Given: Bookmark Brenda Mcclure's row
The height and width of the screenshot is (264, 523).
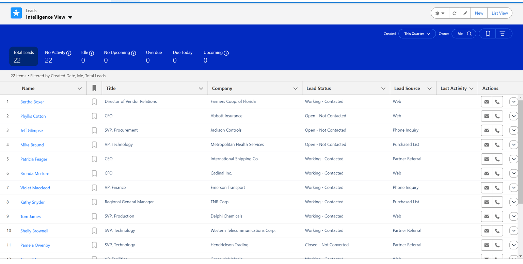Looking at the screenshot, I should [94, 173].
